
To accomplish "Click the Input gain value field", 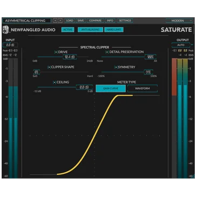I will pos(10,45).
